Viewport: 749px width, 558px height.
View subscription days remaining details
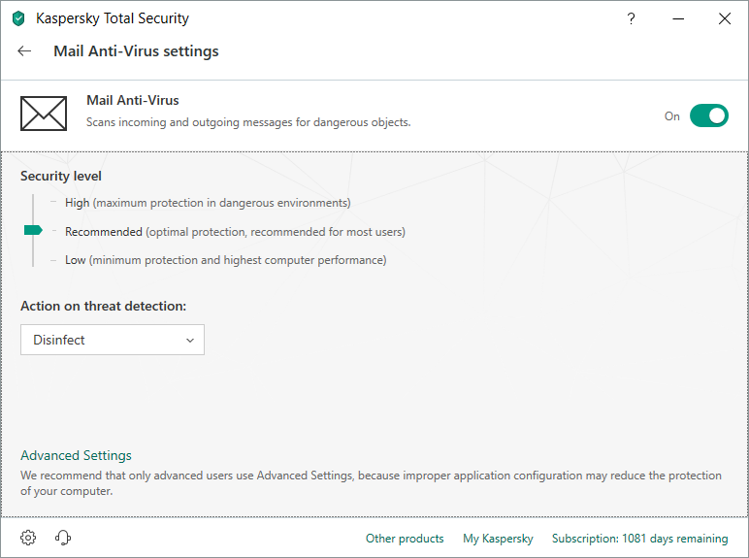click(x=639, y=539)
